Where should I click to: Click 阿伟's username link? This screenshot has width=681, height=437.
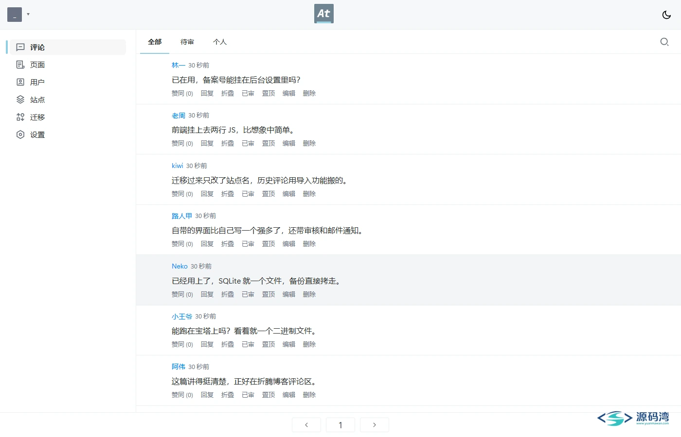point(179,367)
